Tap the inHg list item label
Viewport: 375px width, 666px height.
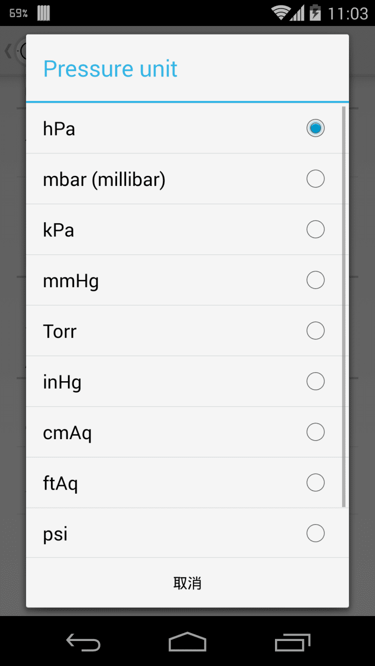tap(62, 382)
